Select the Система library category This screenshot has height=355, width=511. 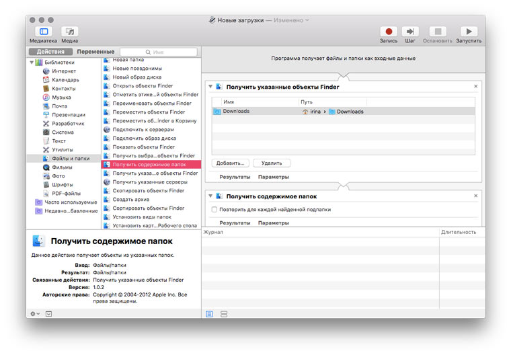pos(63,132)
